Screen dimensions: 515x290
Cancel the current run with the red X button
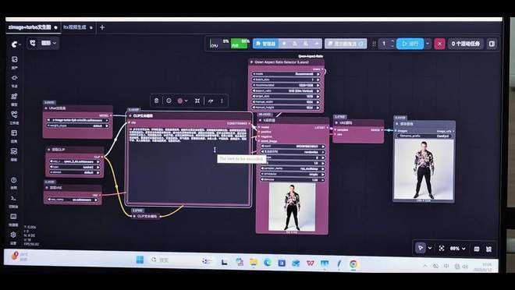click(x=439, y=44)
